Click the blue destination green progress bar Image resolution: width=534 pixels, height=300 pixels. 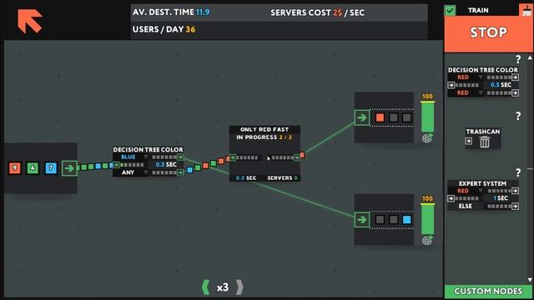[427, 218]
